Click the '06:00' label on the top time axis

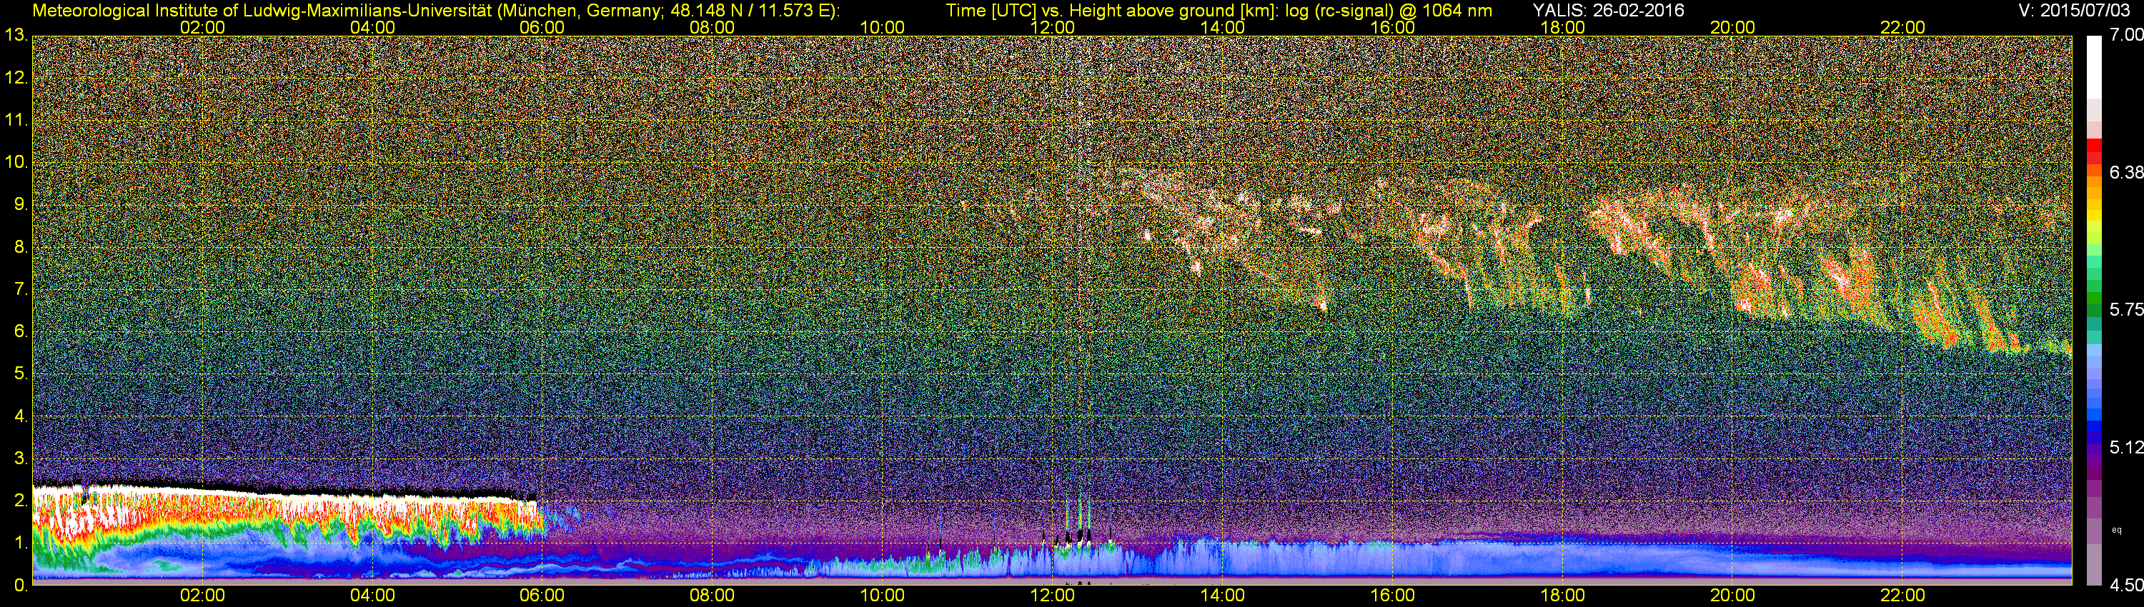(x=542, y=27)
